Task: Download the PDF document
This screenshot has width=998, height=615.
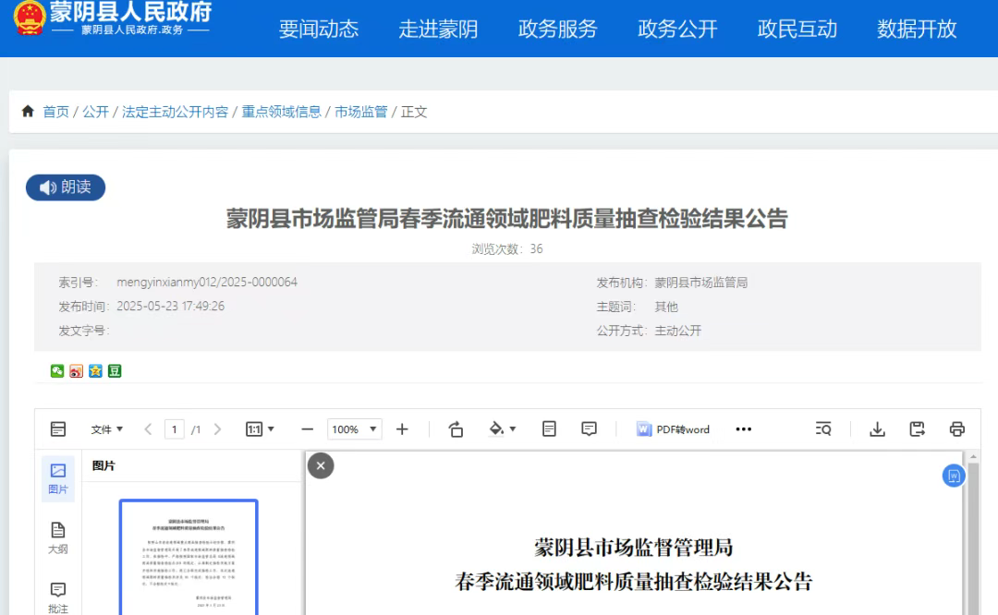Action: point(878,429)
